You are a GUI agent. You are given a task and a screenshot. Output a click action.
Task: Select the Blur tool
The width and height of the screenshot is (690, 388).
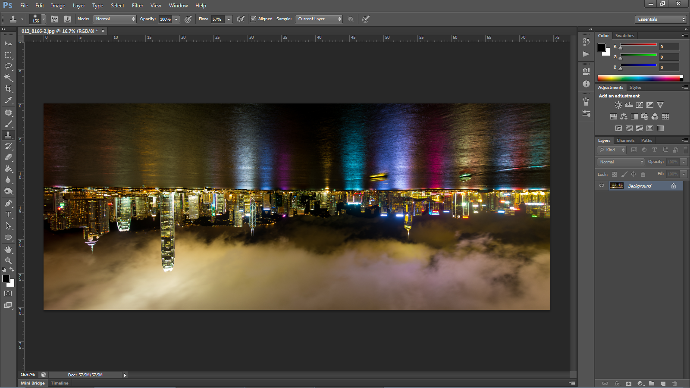(8, 180)
